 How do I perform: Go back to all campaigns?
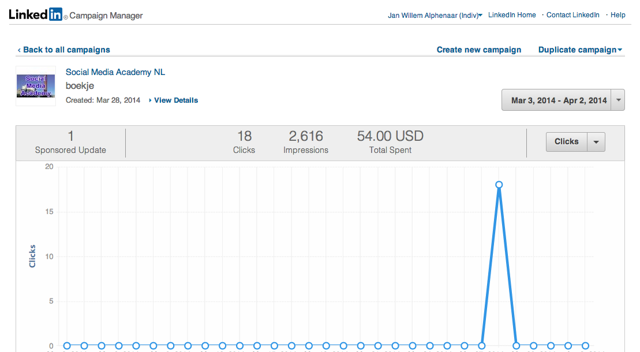[x=63, y=50]
